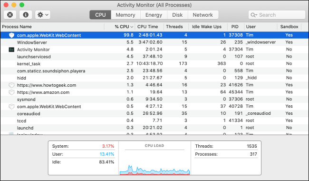Switch to the Network tab
This screenshot has width=309, height=181.
point(203,15)
